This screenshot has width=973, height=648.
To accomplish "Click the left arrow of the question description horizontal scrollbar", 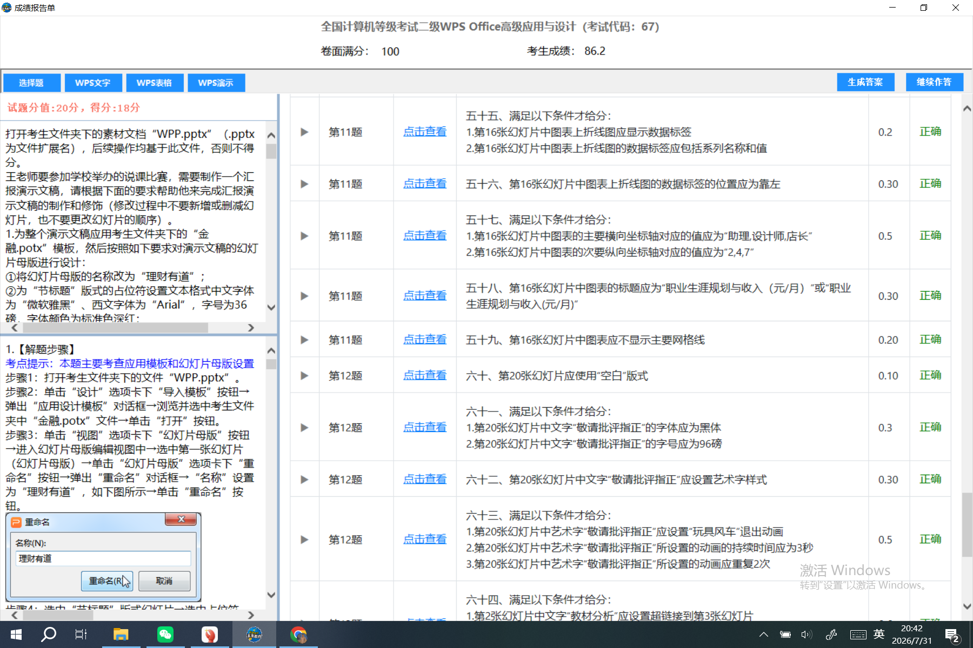I will pos(15,328).
